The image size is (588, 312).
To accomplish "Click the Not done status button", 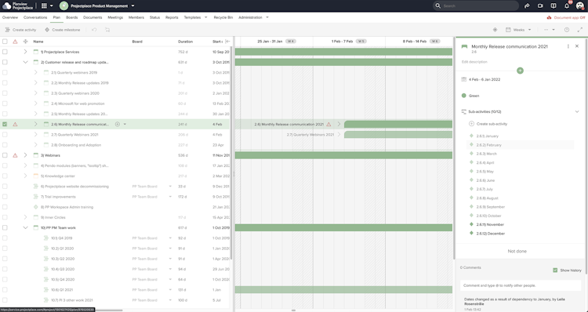I will coord(517,252).
